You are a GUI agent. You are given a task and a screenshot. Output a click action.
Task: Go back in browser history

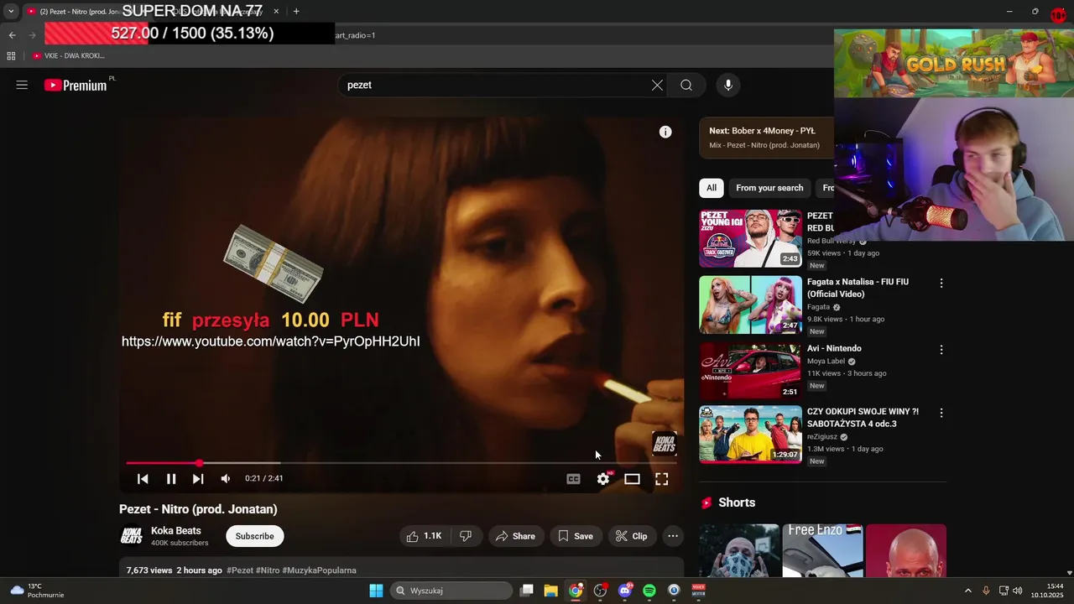coord(12,35)
